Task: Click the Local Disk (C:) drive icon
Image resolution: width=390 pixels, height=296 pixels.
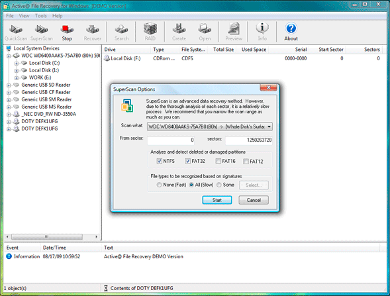Action: (24, 63)
